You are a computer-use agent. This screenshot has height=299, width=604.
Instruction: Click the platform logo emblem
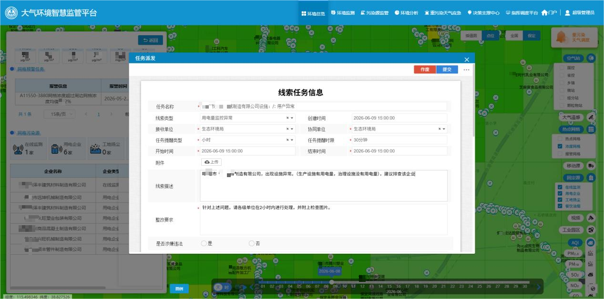point(11,12)
